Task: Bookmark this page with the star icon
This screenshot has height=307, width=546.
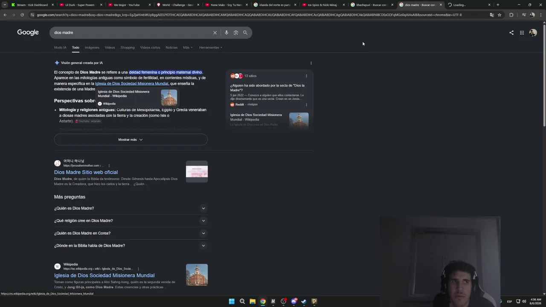Action: pyautogui.click(x=500, y=15)
